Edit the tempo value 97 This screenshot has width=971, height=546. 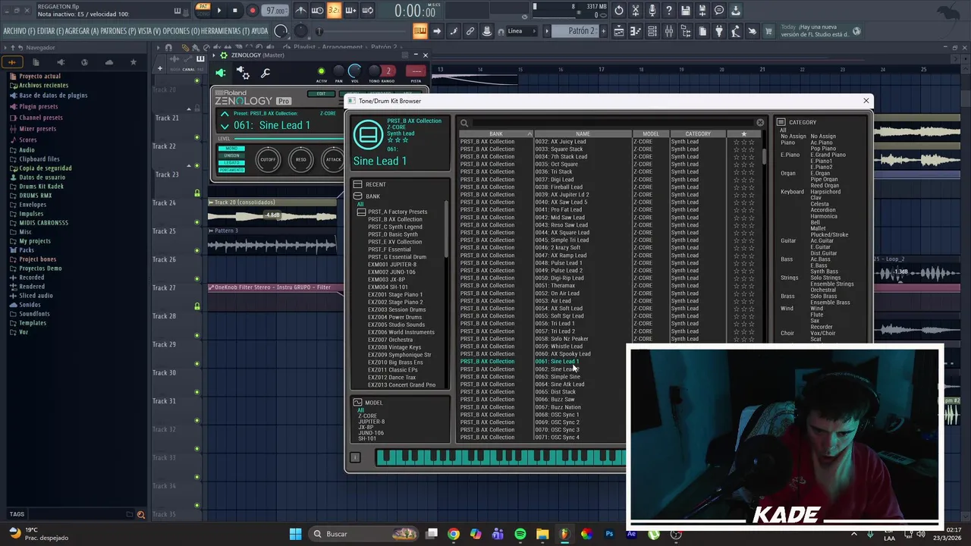click(275, 11)
